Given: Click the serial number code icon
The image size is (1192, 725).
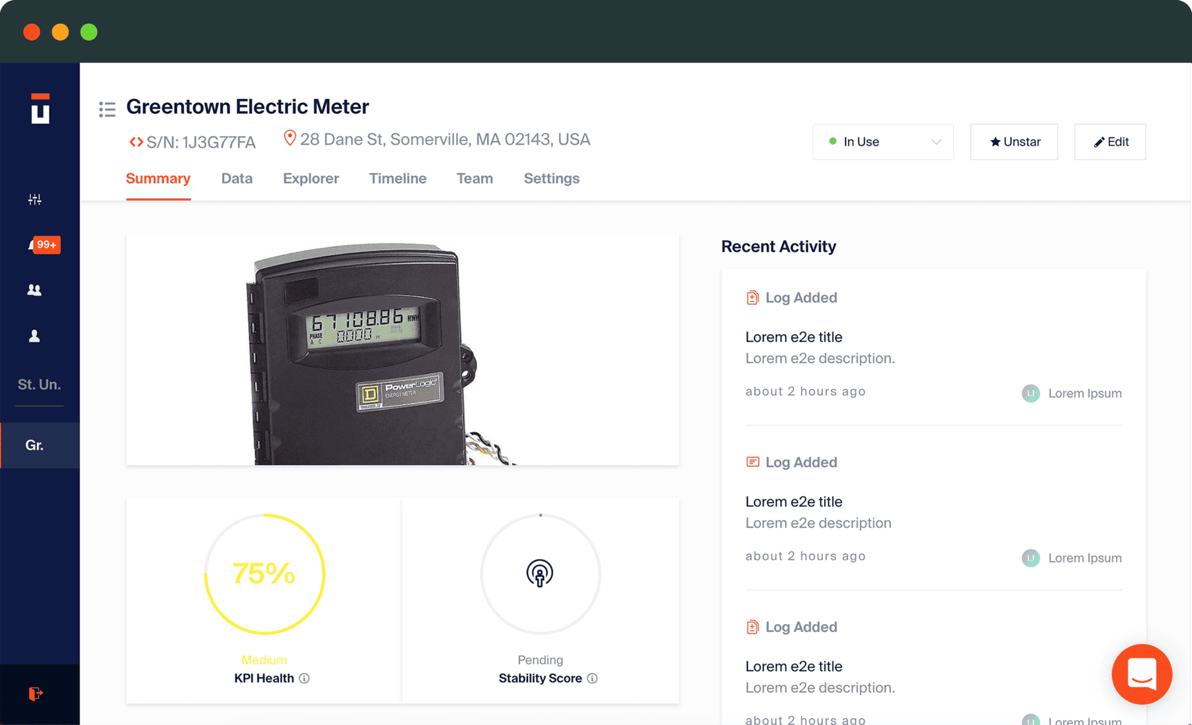Looking at the screenshot, I should tap(136, 142).
